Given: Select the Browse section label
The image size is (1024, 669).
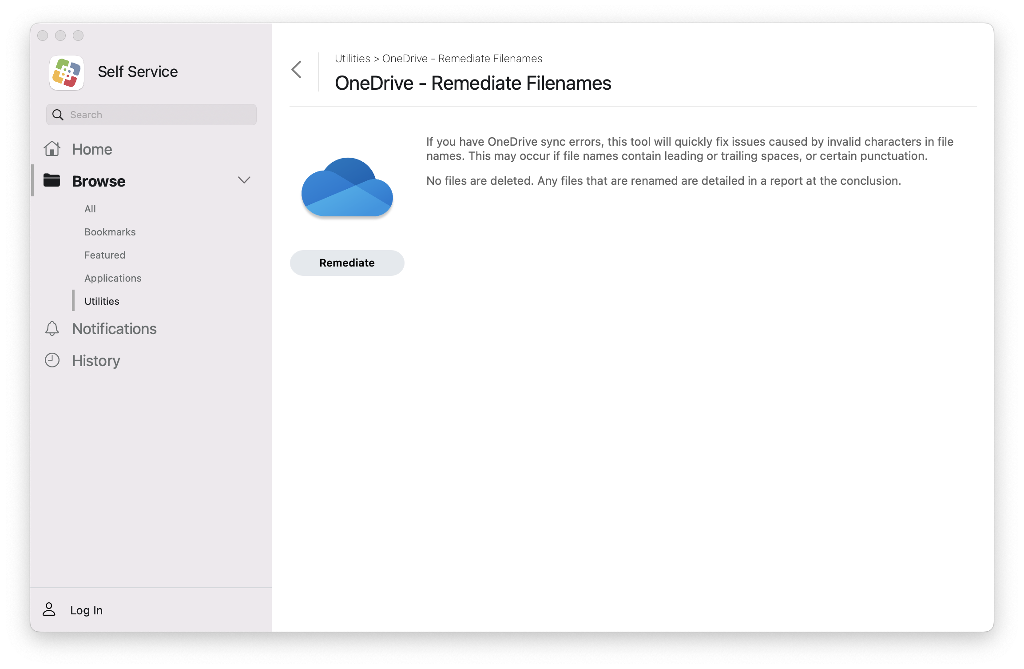Looking at the screenshot, I should tap(99, 181).
